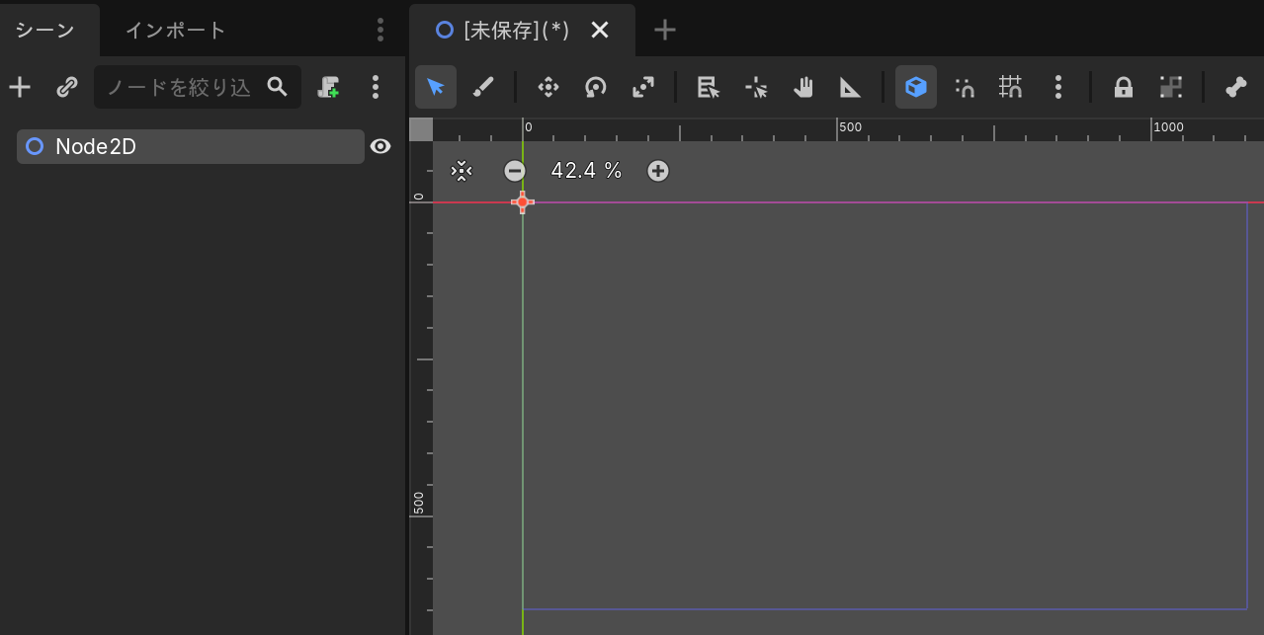Click the attach script icon

point(328,87)
